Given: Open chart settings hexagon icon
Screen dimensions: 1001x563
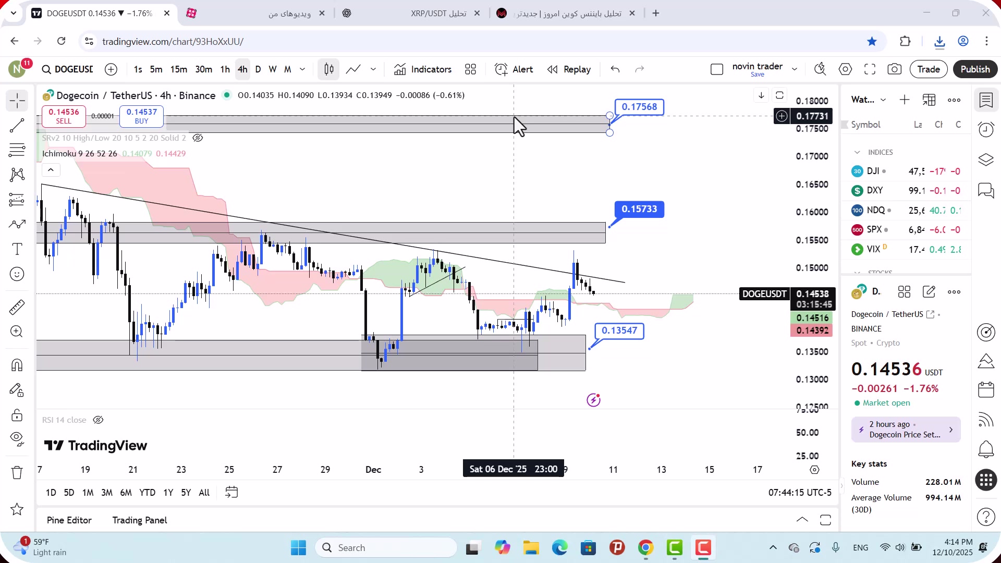Looking at the screenshot, I should (x=845, y=69).
